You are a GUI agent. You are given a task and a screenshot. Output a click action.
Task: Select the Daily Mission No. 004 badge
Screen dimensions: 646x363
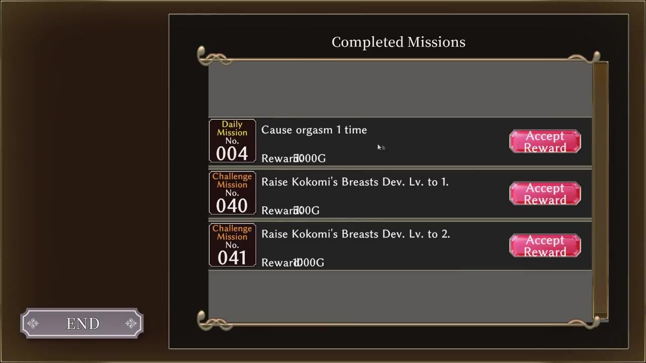pyautogui.click(x=232, y=141)
